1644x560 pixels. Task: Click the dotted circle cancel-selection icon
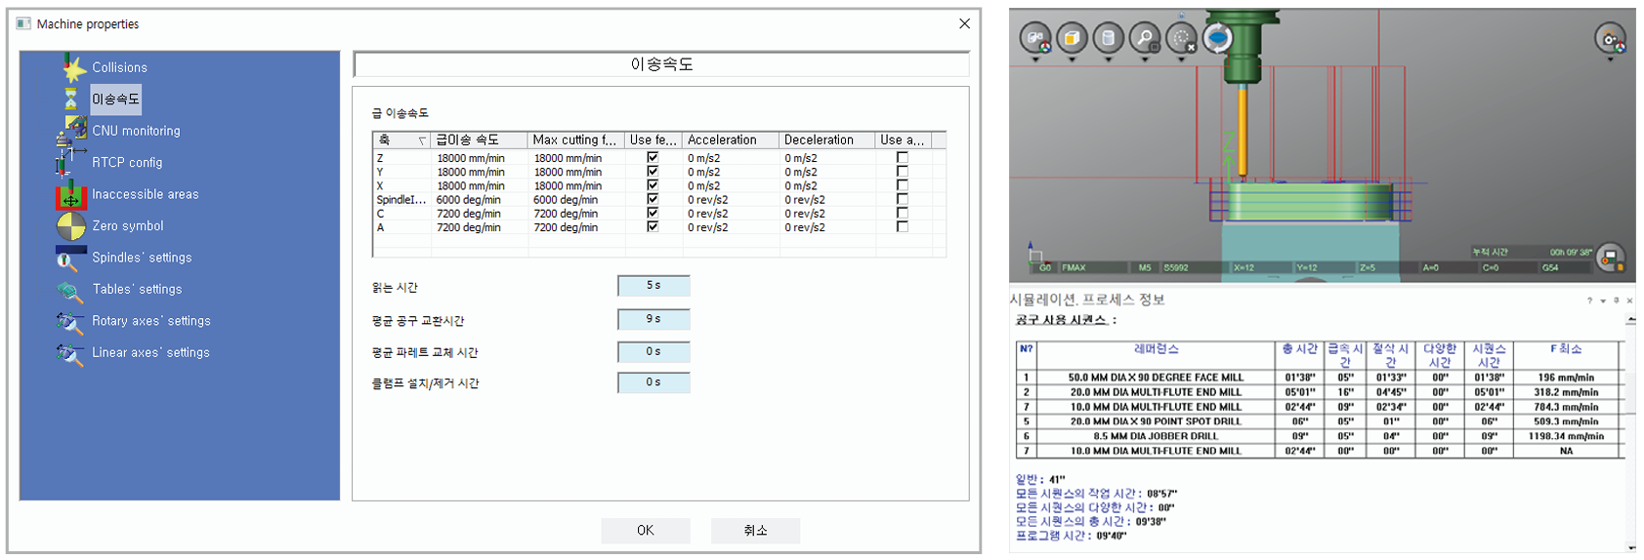[1181, 38]
